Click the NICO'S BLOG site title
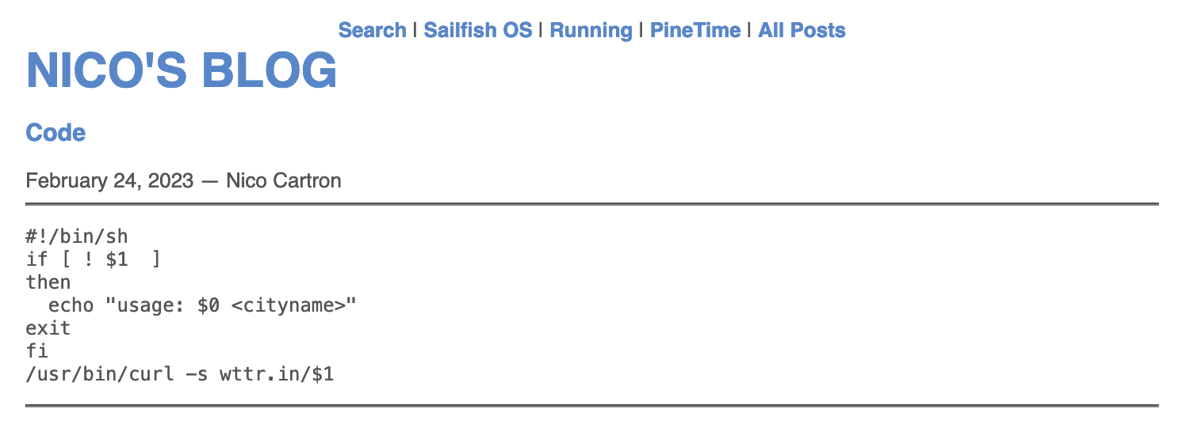 tap(182, 71)
